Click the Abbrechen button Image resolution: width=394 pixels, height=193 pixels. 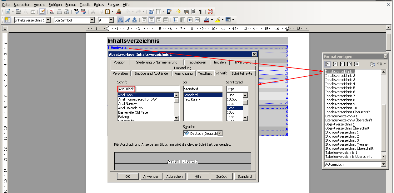[x=174, y=177]
